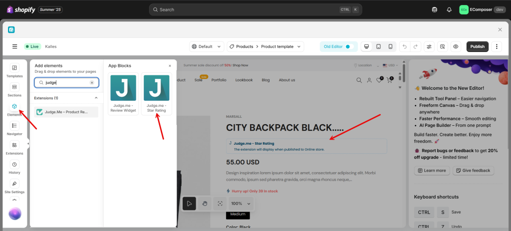
Task: Open the Extensions panel in sidebar
Action: coord(14,148)
